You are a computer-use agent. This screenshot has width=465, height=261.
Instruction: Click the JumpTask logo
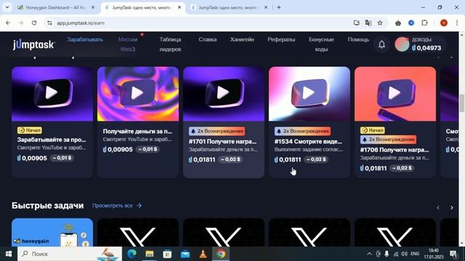[x=33, y=45]
